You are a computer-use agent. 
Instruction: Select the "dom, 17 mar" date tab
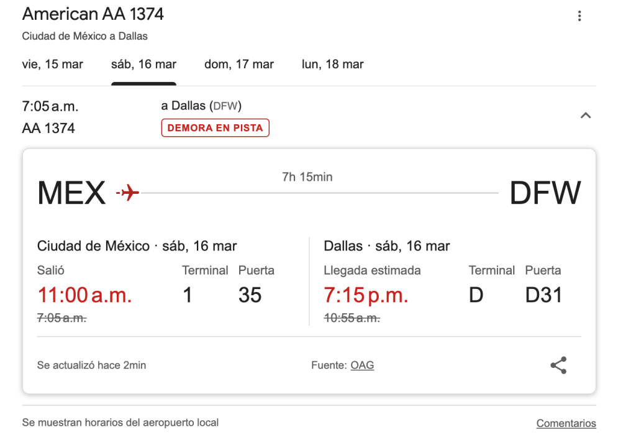(x=238, y=64)
